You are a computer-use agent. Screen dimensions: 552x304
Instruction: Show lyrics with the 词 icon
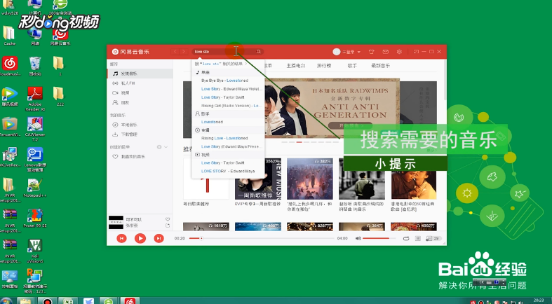(418, 238)
